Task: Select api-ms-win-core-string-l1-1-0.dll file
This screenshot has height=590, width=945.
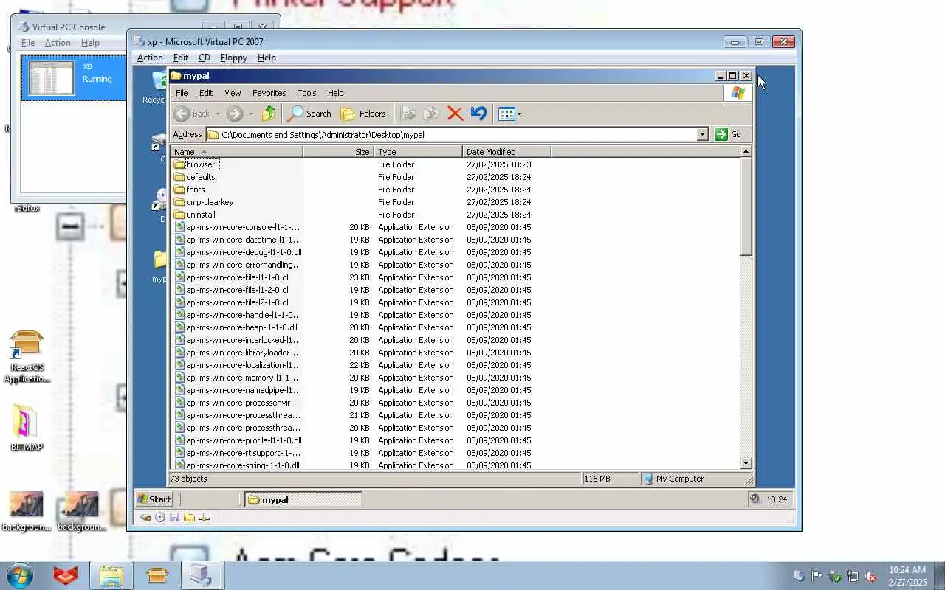Action: [237, 465]
